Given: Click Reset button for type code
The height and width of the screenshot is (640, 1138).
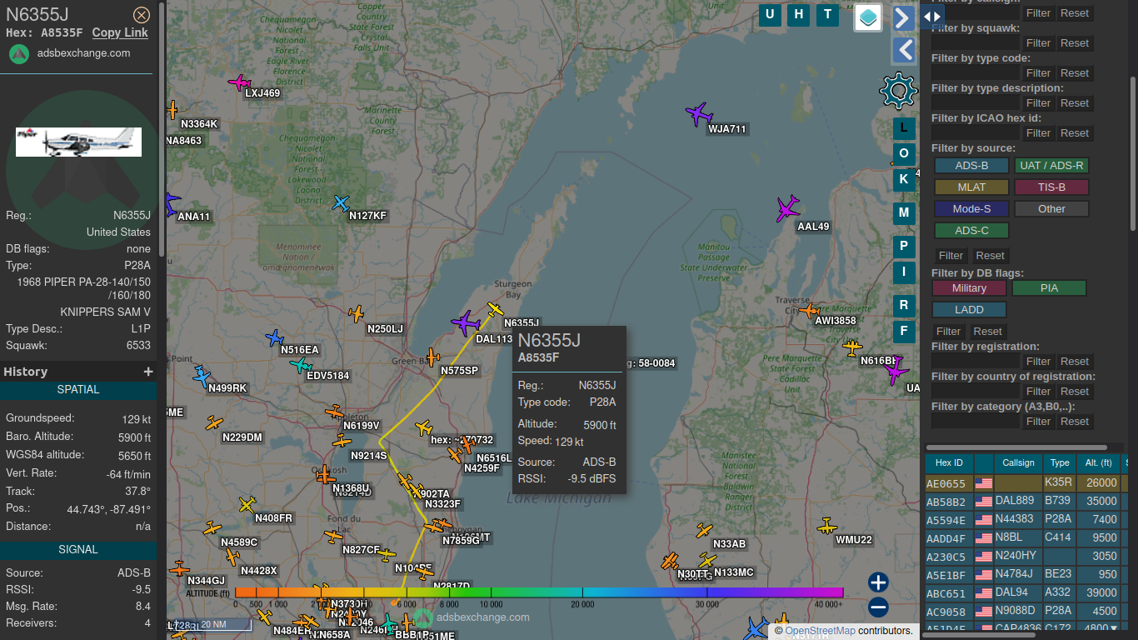Looking at the screenshot, I should [1075, 73].
